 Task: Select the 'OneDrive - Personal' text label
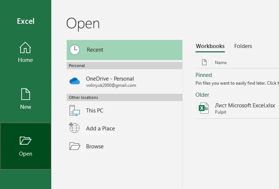(110, 78)
